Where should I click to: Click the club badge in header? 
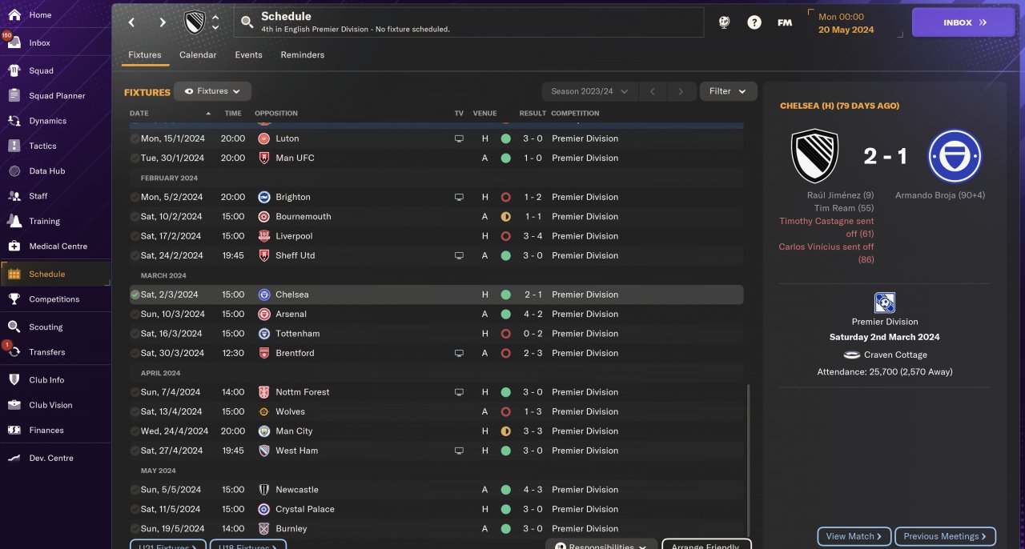tap(195, 22)
